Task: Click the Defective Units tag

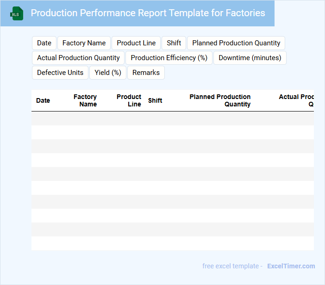Action: (x=60, y=73)
